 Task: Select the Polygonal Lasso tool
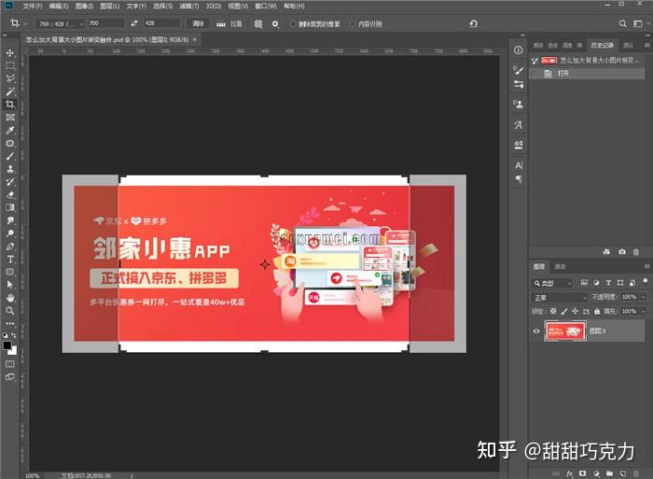pyautogui.click(x=10, y=78)
